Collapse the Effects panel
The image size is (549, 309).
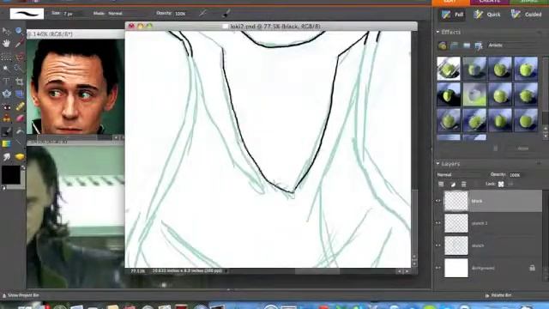click(x=437, y=32)
